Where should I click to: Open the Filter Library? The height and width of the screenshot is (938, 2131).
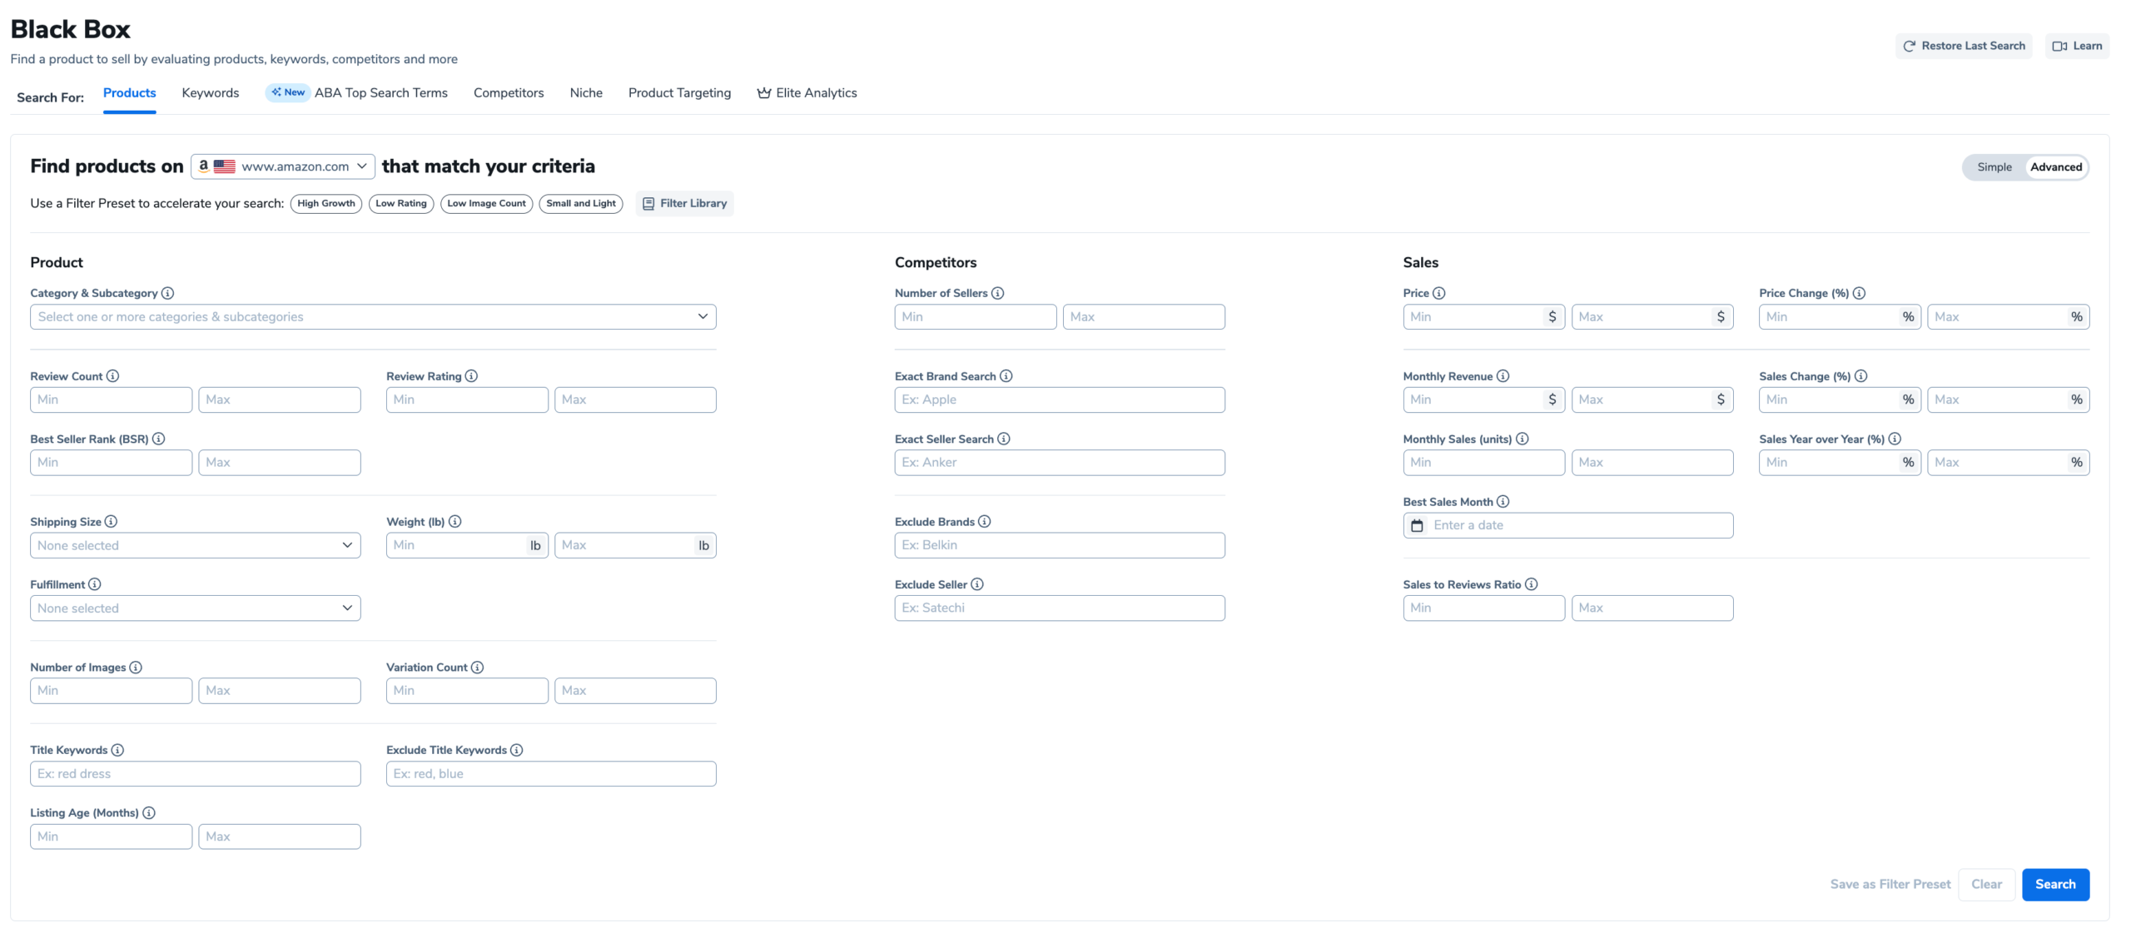pos(684,203)
